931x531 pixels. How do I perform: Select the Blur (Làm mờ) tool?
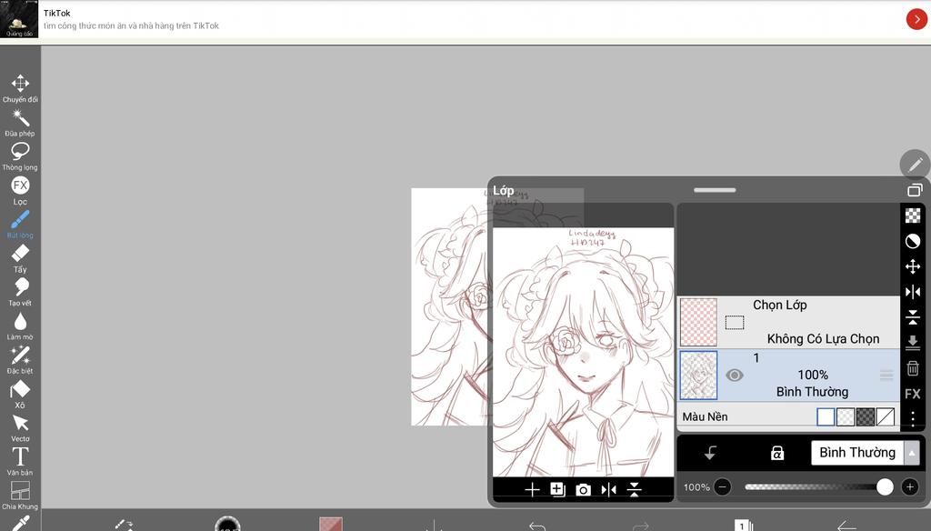point(20,322)
